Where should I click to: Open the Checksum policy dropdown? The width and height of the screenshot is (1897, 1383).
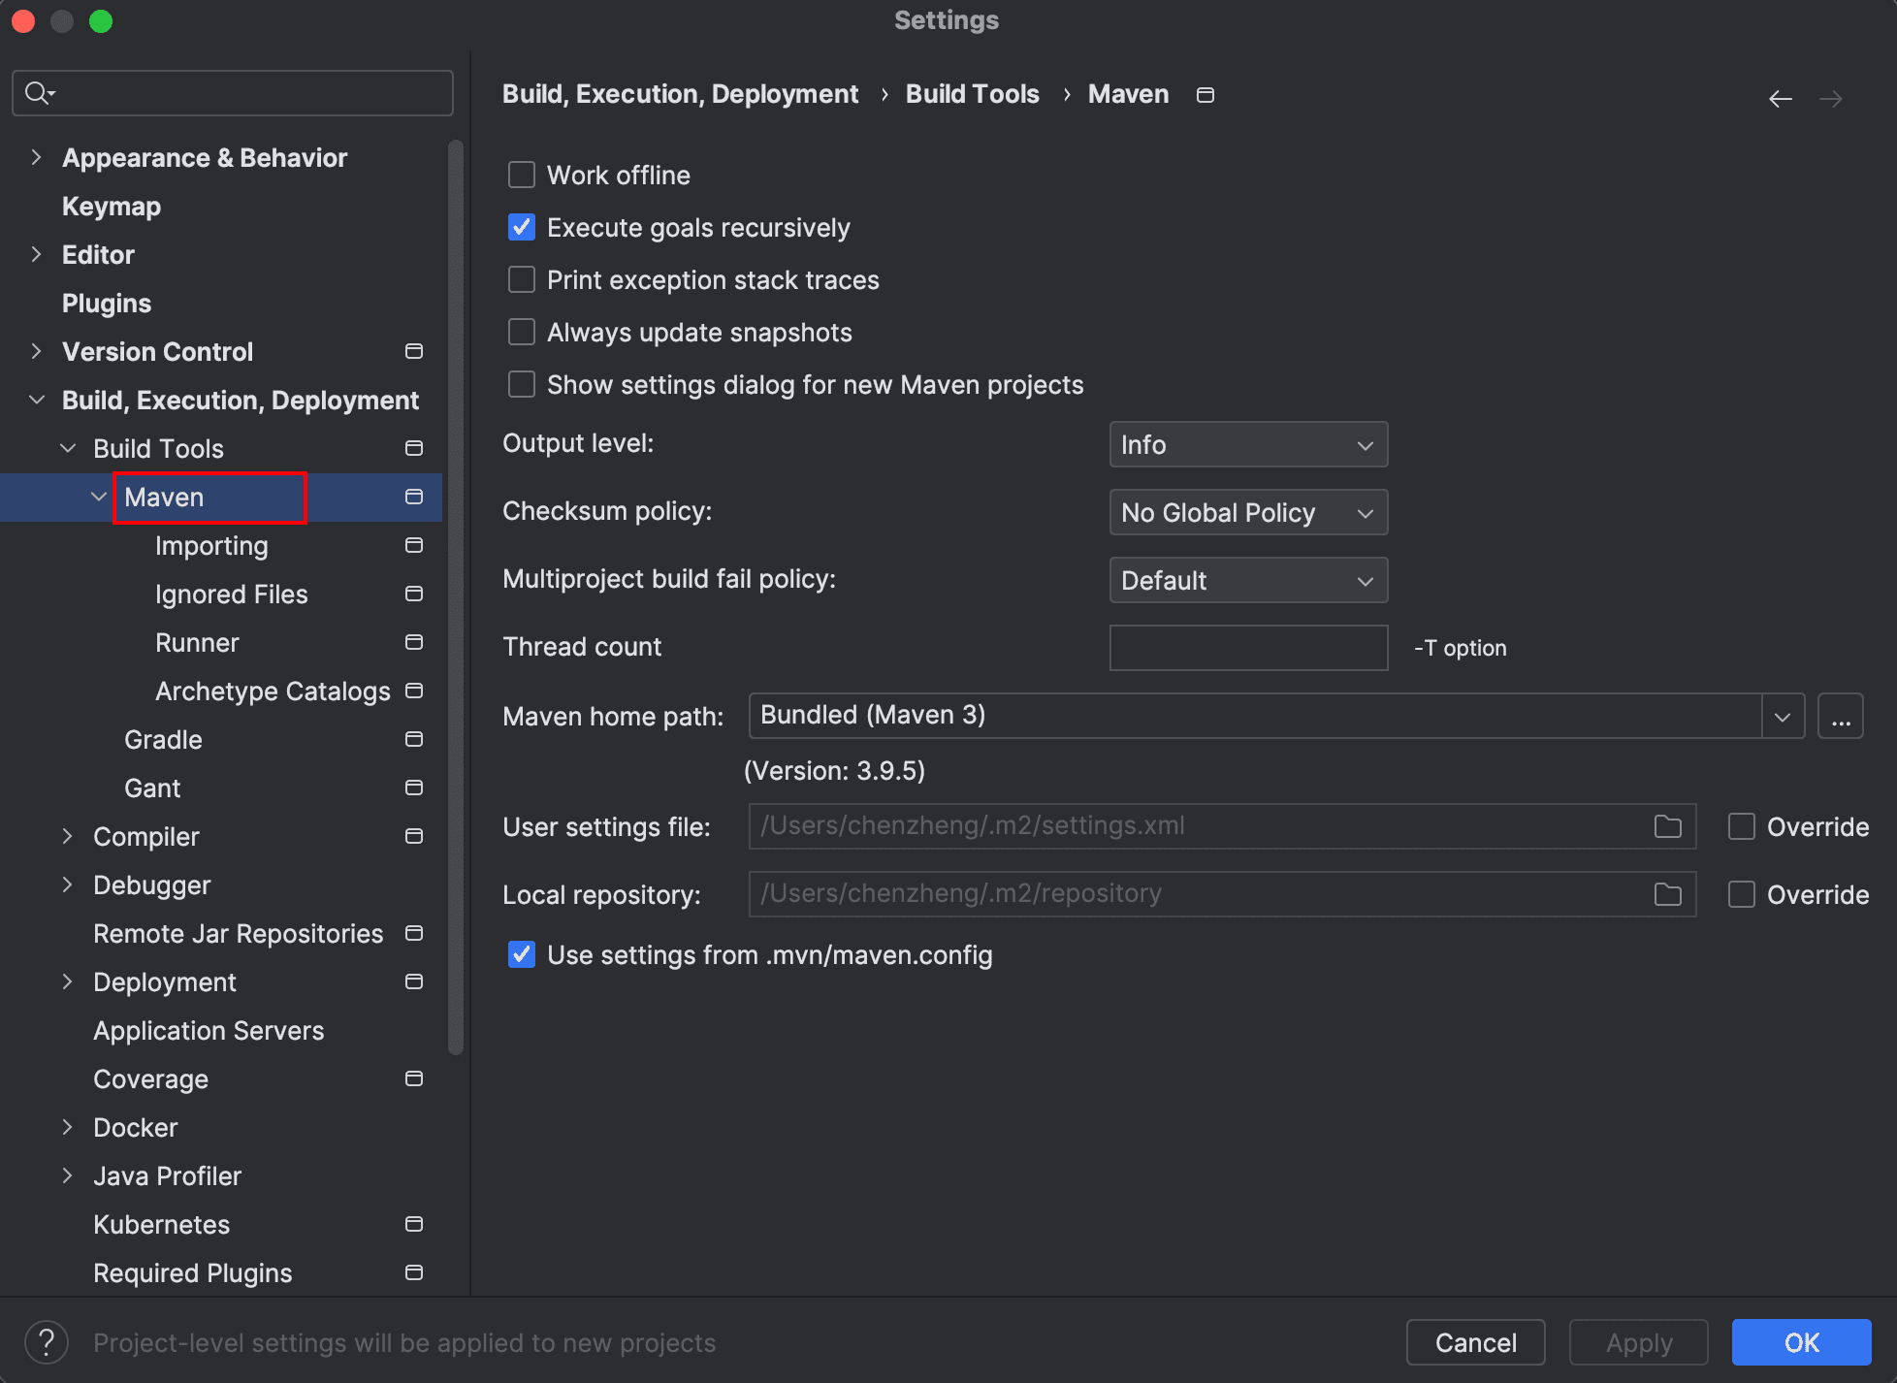(x=1248, y=512)
